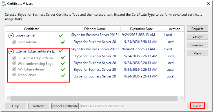Select the SIP Access Edge external label

[x=36, y=58]
